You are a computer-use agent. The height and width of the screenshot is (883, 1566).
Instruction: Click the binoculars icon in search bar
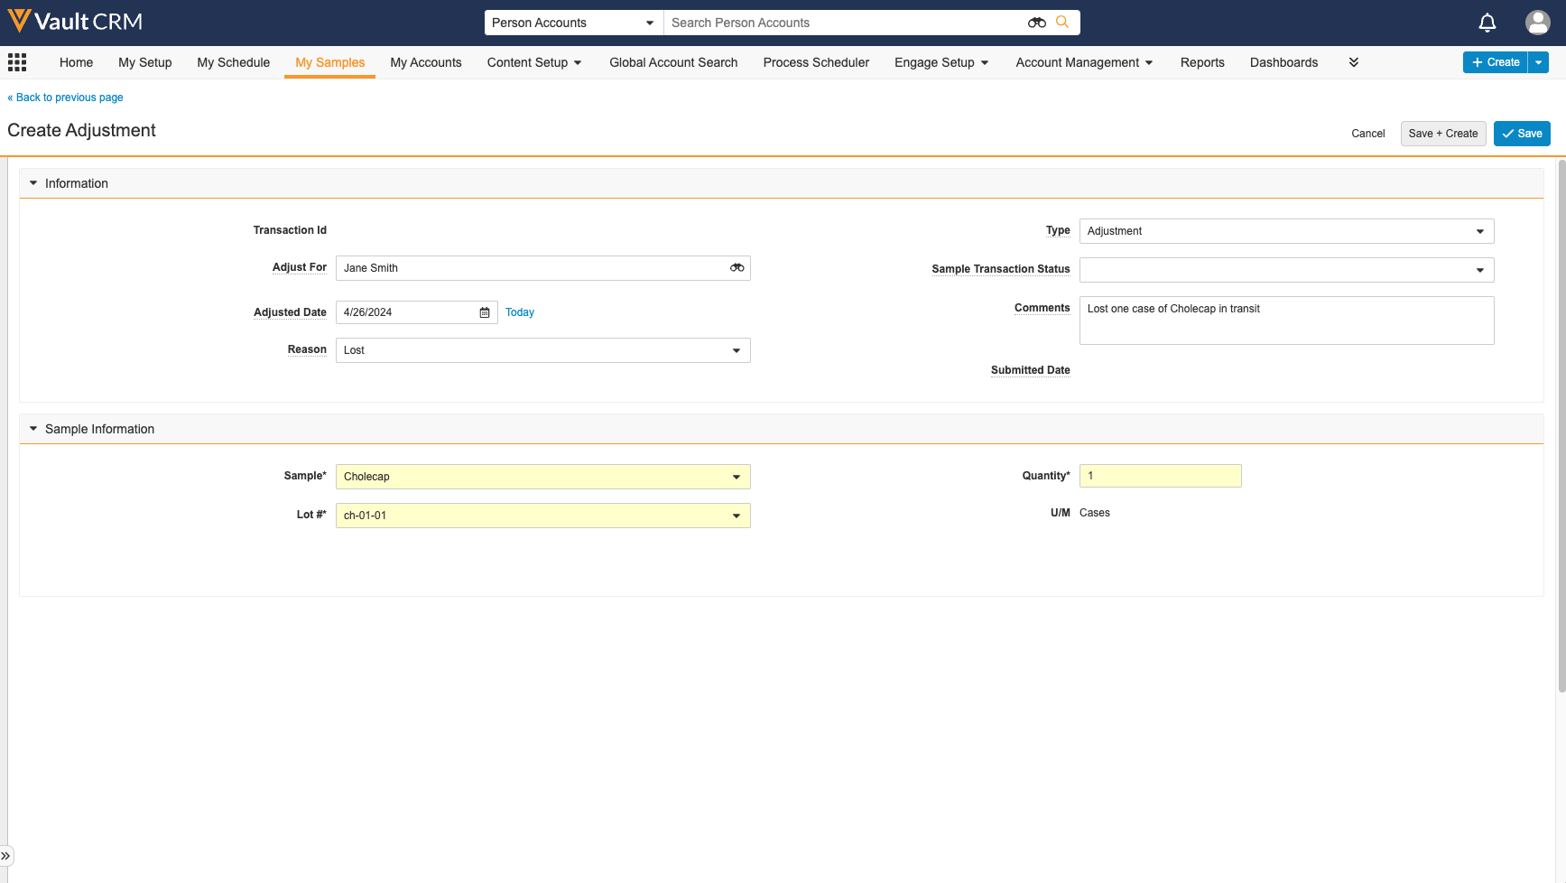point(1036,23)
